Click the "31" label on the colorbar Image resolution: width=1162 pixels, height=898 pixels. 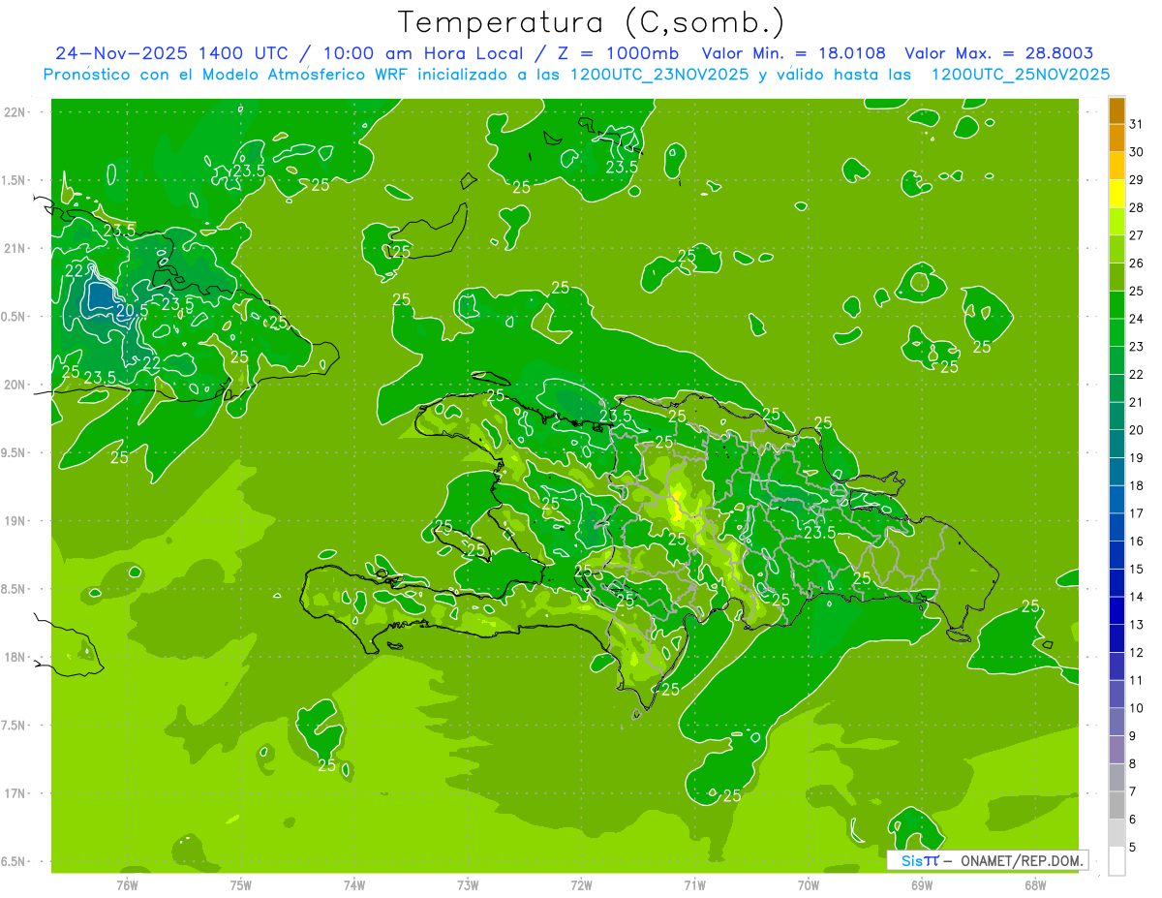[x=1137, y=124]
